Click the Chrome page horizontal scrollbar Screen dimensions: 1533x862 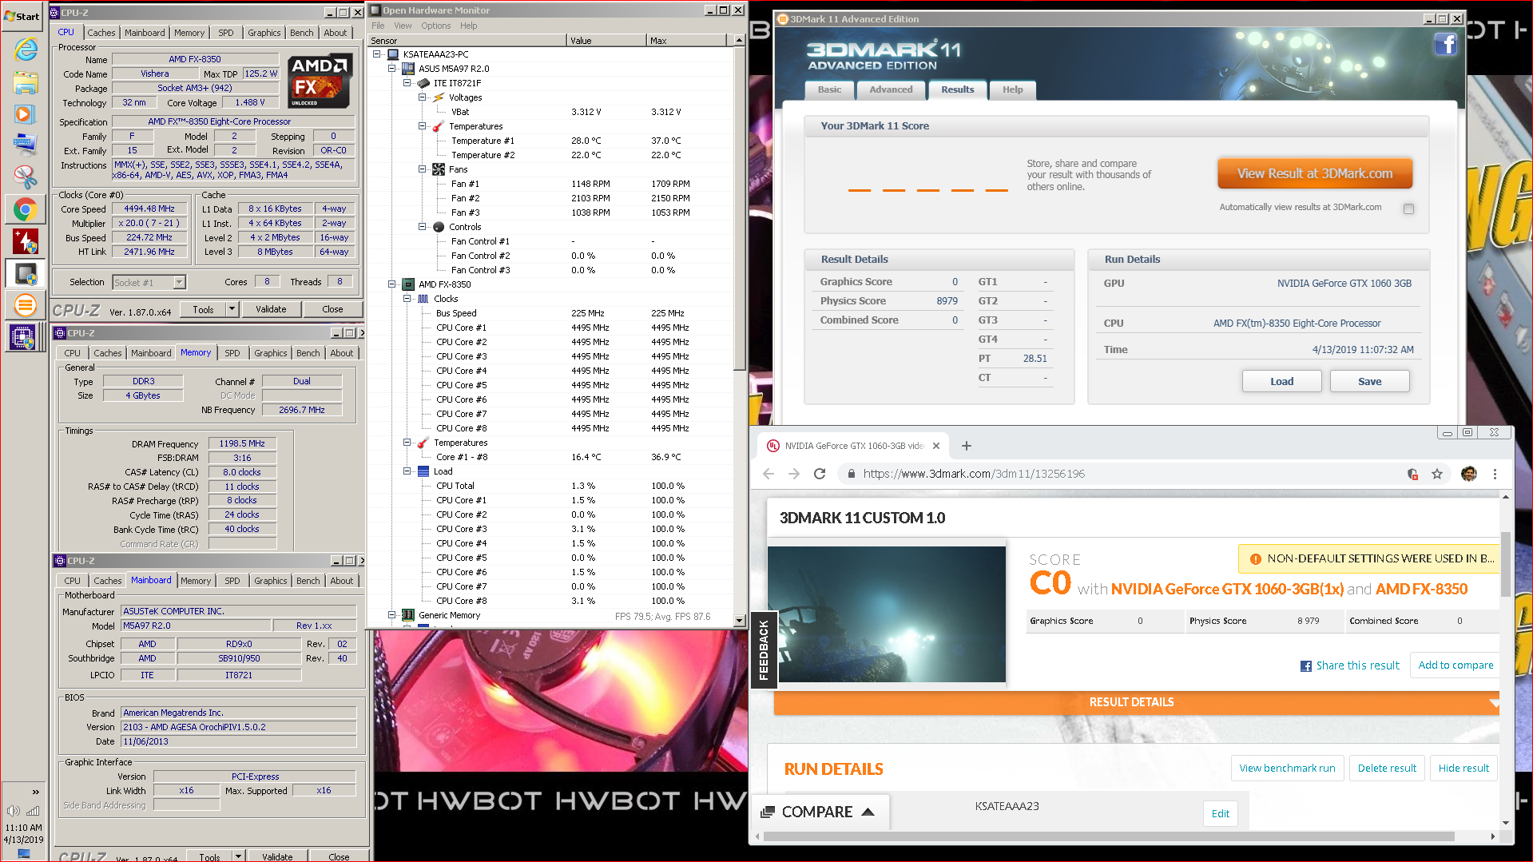click(1108, 836)
